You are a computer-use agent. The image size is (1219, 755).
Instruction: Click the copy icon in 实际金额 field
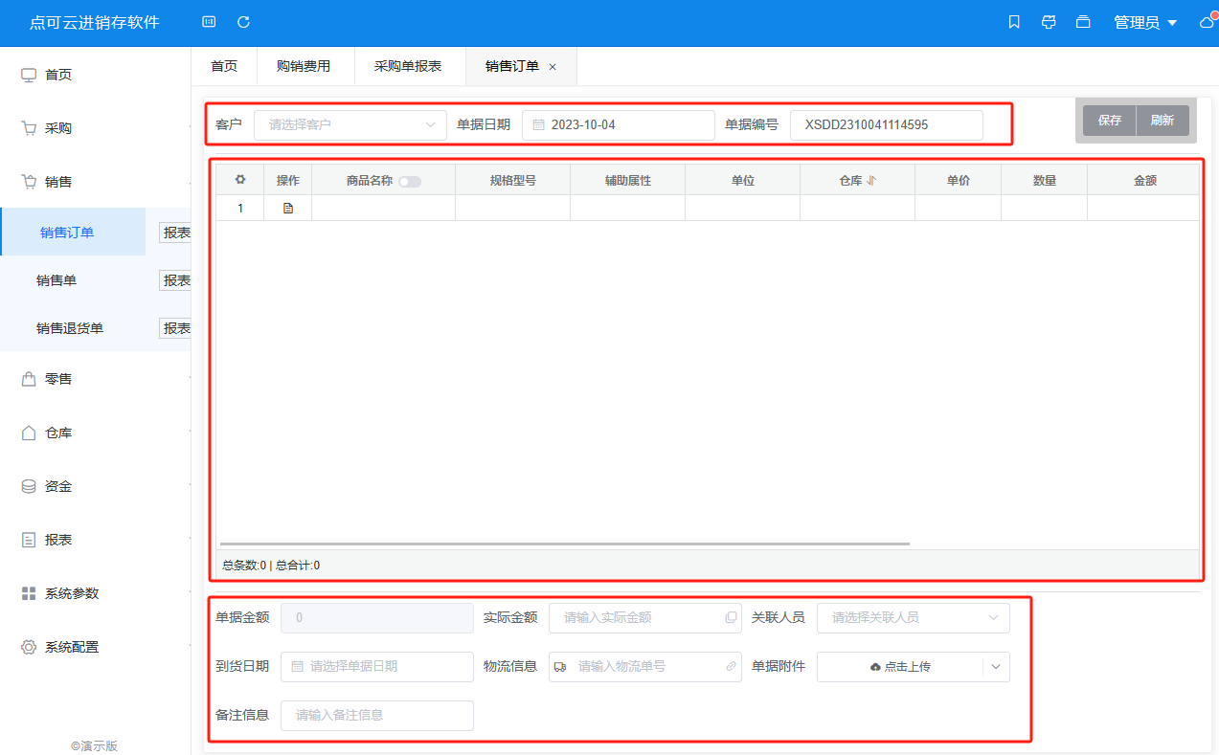point(731,618)
